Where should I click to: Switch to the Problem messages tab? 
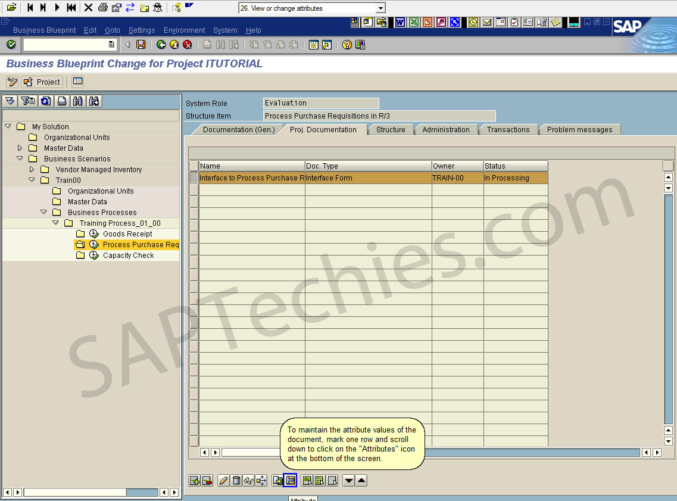(x=580, y=130)
